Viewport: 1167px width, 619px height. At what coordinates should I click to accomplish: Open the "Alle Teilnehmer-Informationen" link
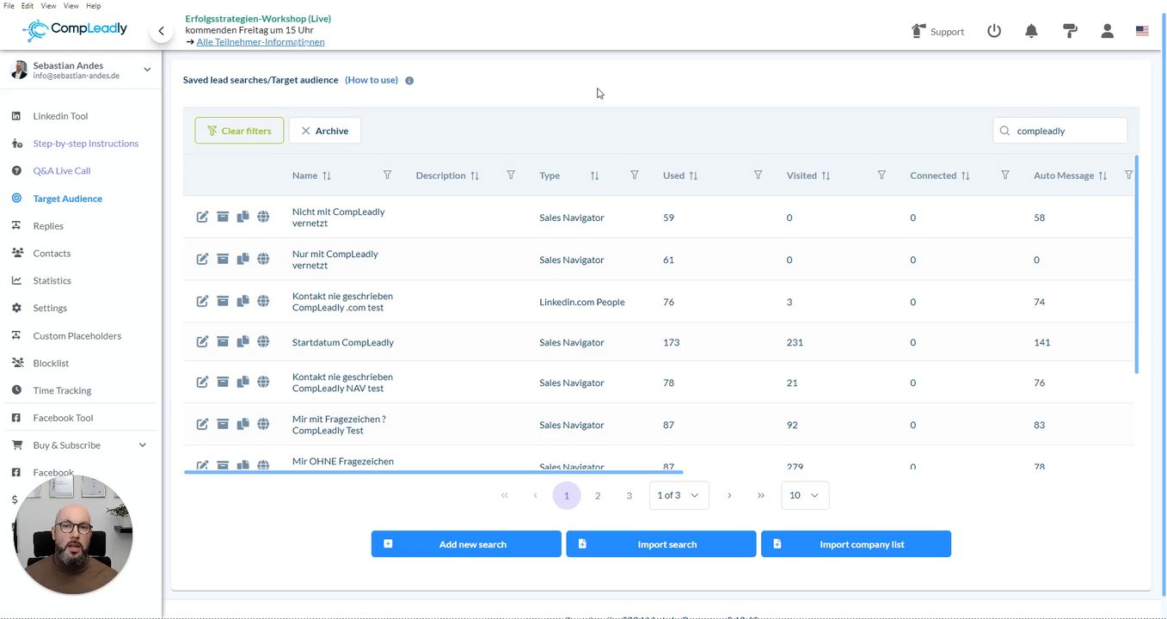point(261,42)
